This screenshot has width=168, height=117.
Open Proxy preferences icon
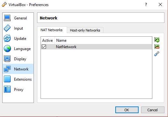point(7,89)
